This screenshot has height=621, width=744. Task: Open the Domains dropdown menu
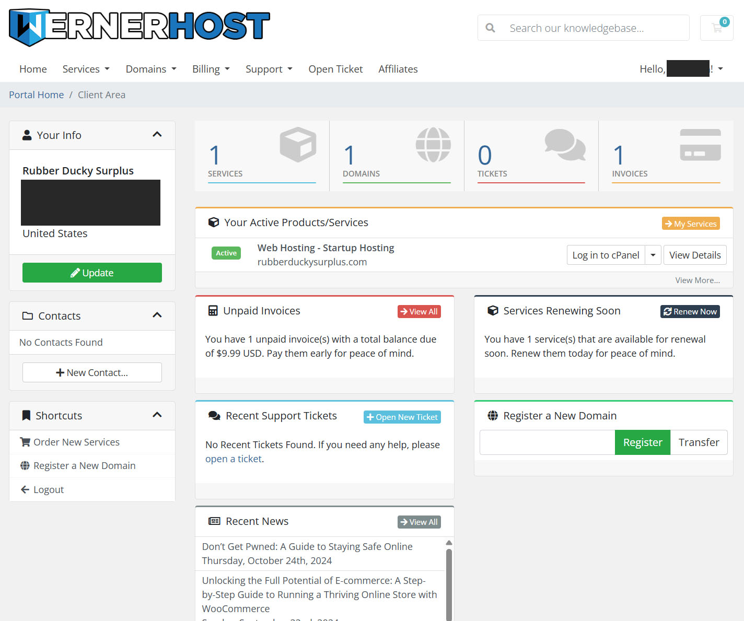point(152,69)
